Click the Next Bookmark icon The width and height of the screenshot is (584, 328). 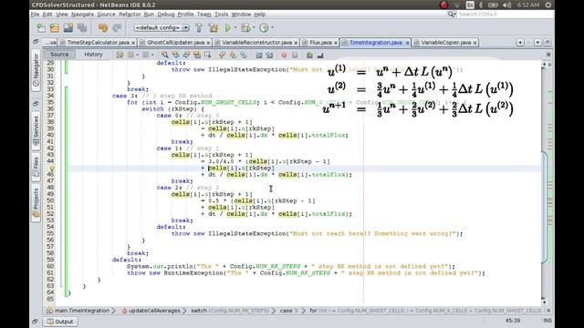(x=233, y=55)
